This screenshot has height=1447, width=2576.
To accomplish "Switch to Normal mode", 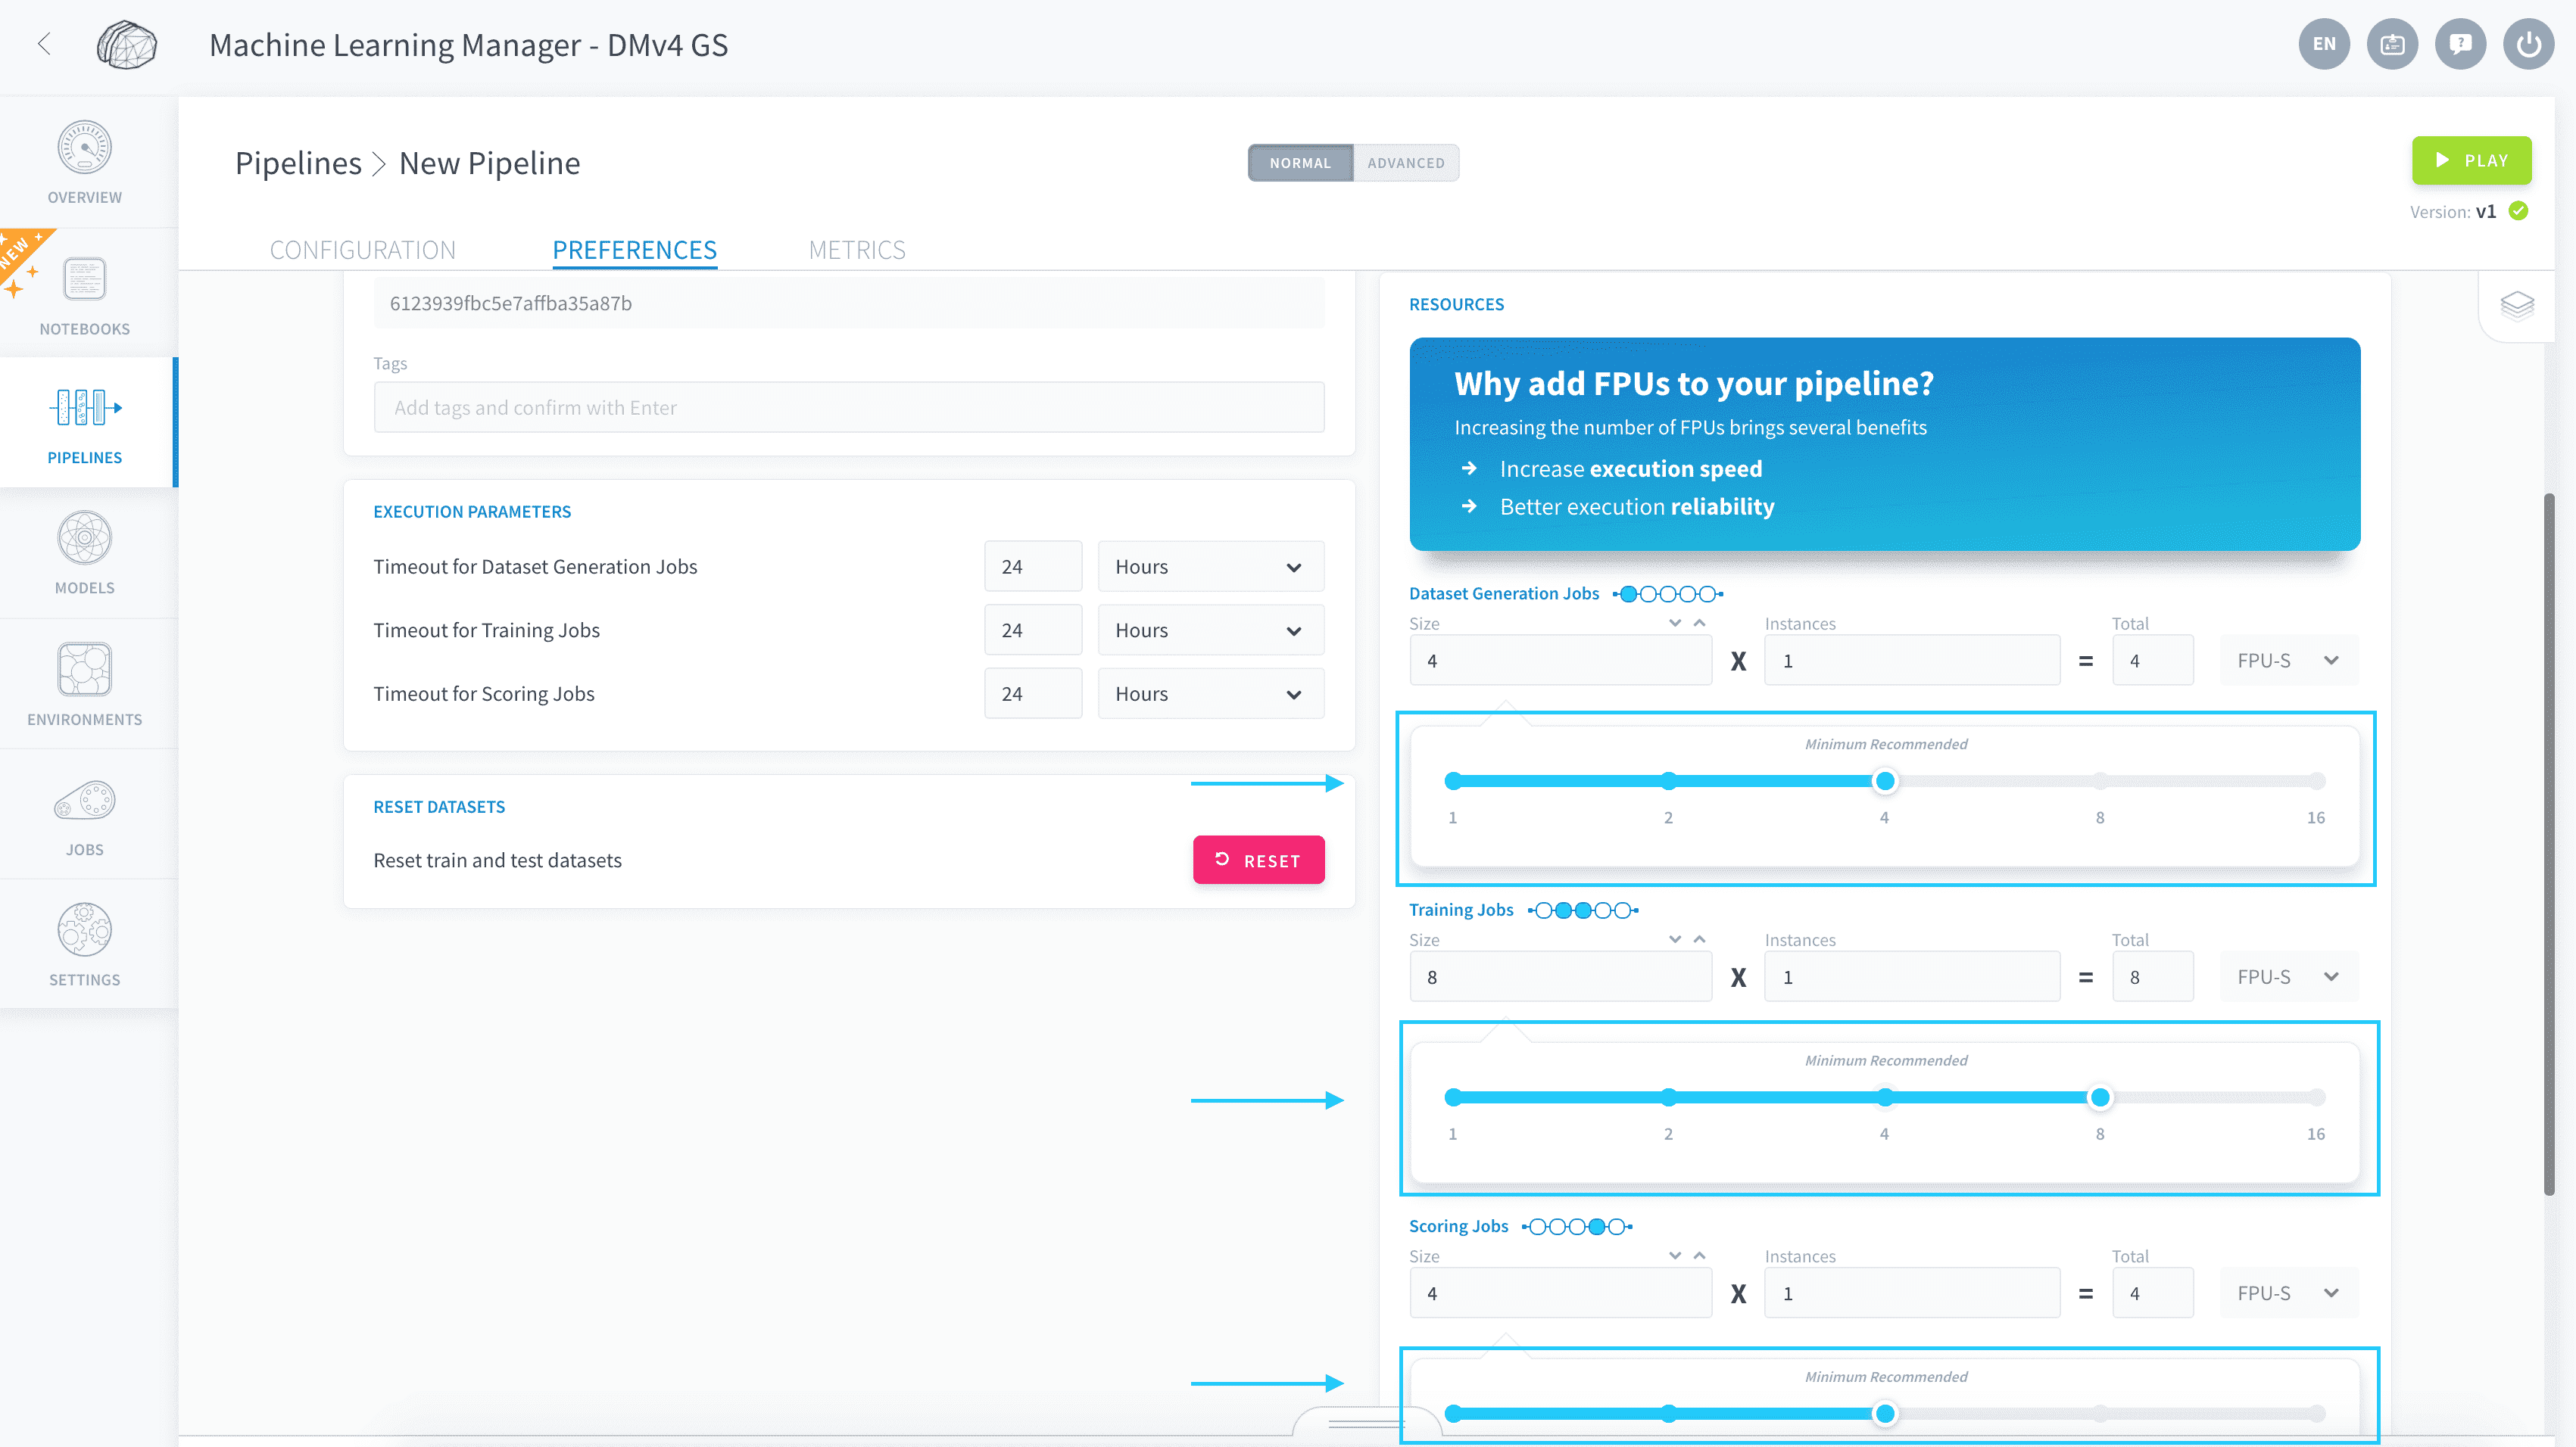I will [x=1300, y=163].
